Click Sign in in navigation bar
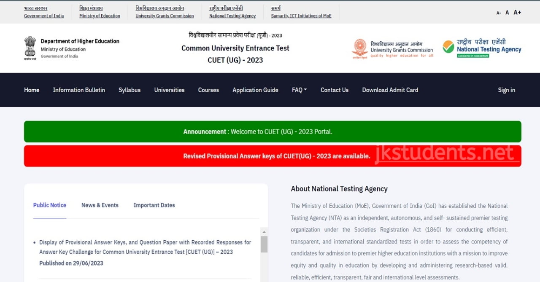Viewport: 540px width, 282px height. tap(506, 90)
